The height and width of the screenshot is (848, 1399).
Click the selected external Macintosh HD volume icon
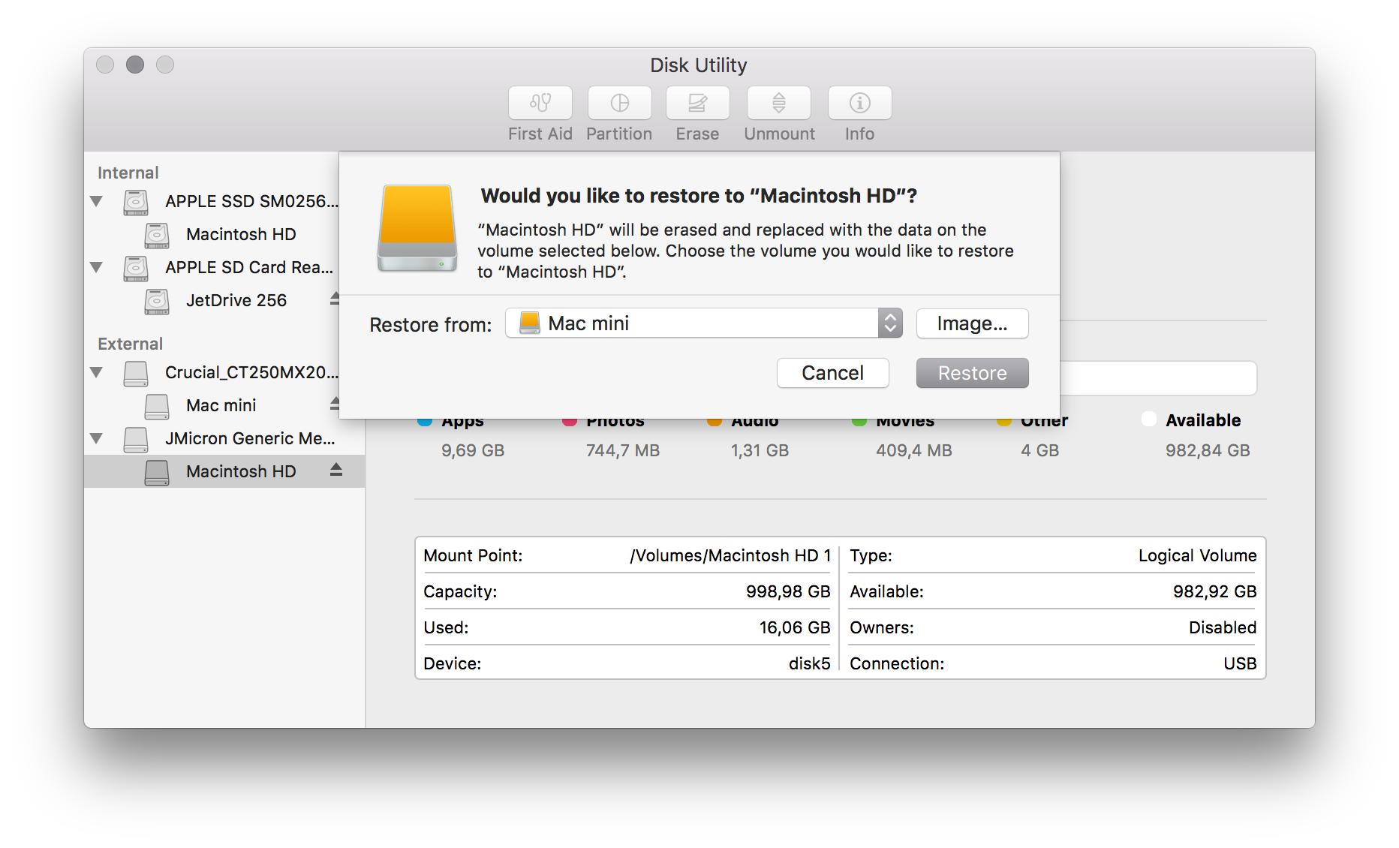click(x=157, y=472)
